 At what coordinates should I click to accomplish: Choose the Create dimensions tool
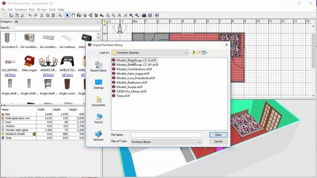[96, 15]
